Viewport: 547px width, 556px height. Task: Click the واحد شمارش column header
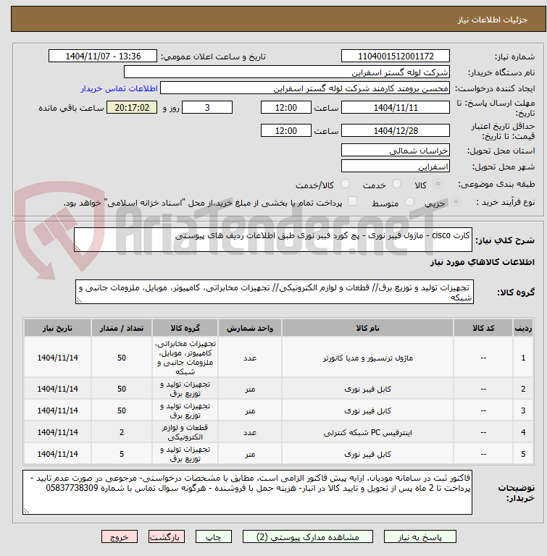[250, 328]
